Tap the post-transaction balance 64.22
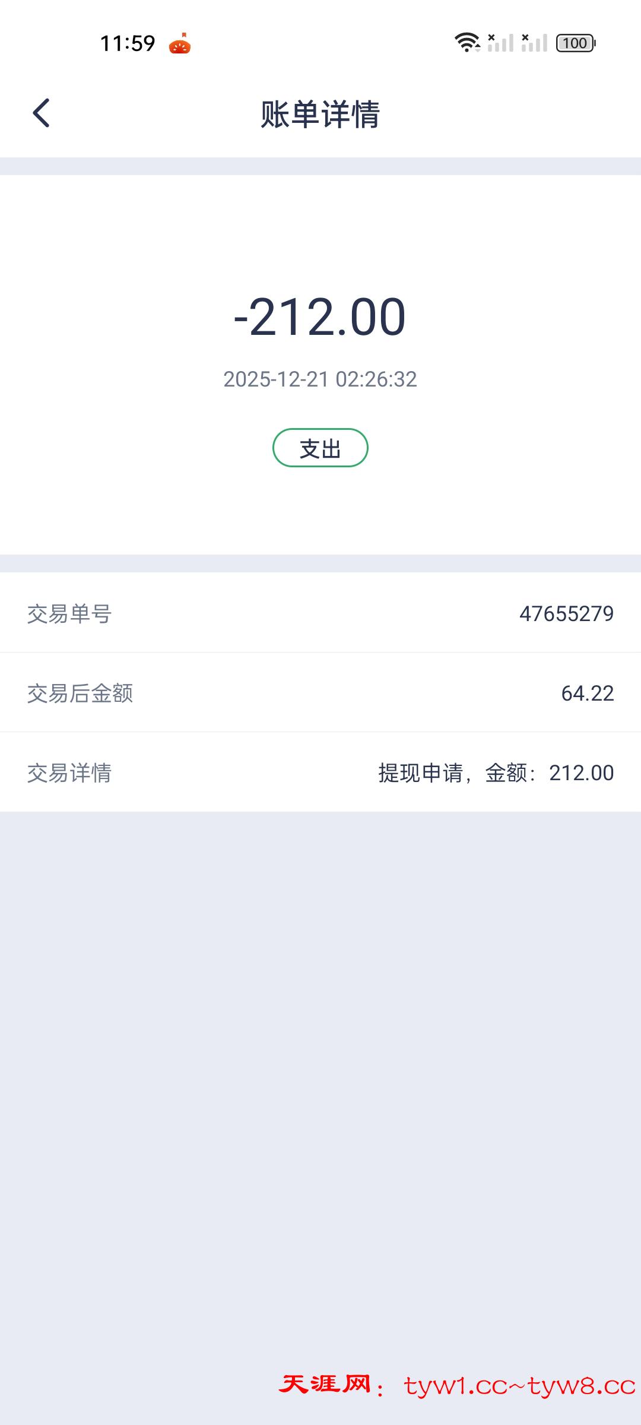Viewport: 641px width, 1425px height. (588, 693)
